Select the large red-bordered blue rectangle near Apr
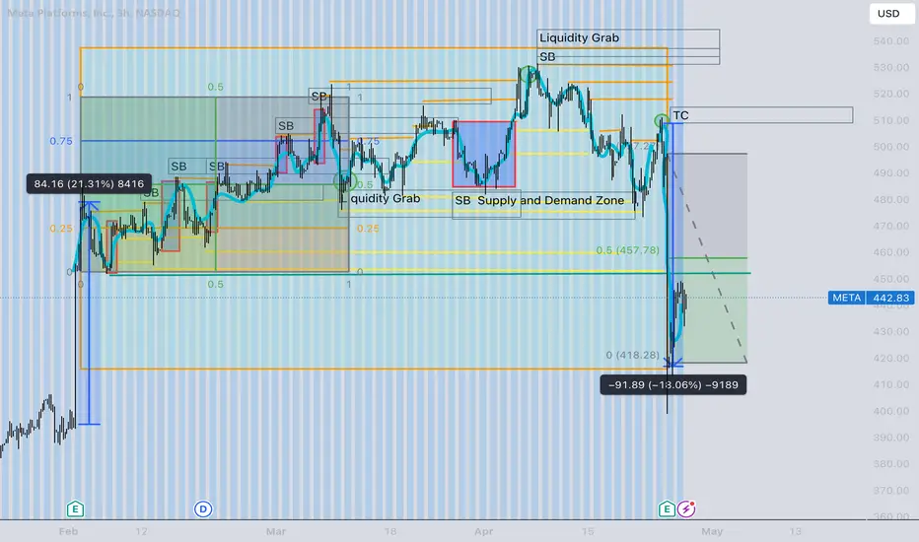Image resolution: width=919 pixels, height=542 pixels. click(484, 154)
